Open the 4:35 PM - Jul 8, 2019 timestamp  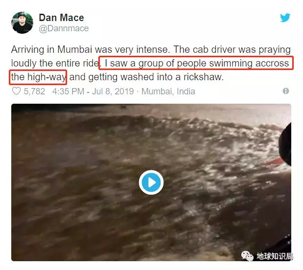93,91
